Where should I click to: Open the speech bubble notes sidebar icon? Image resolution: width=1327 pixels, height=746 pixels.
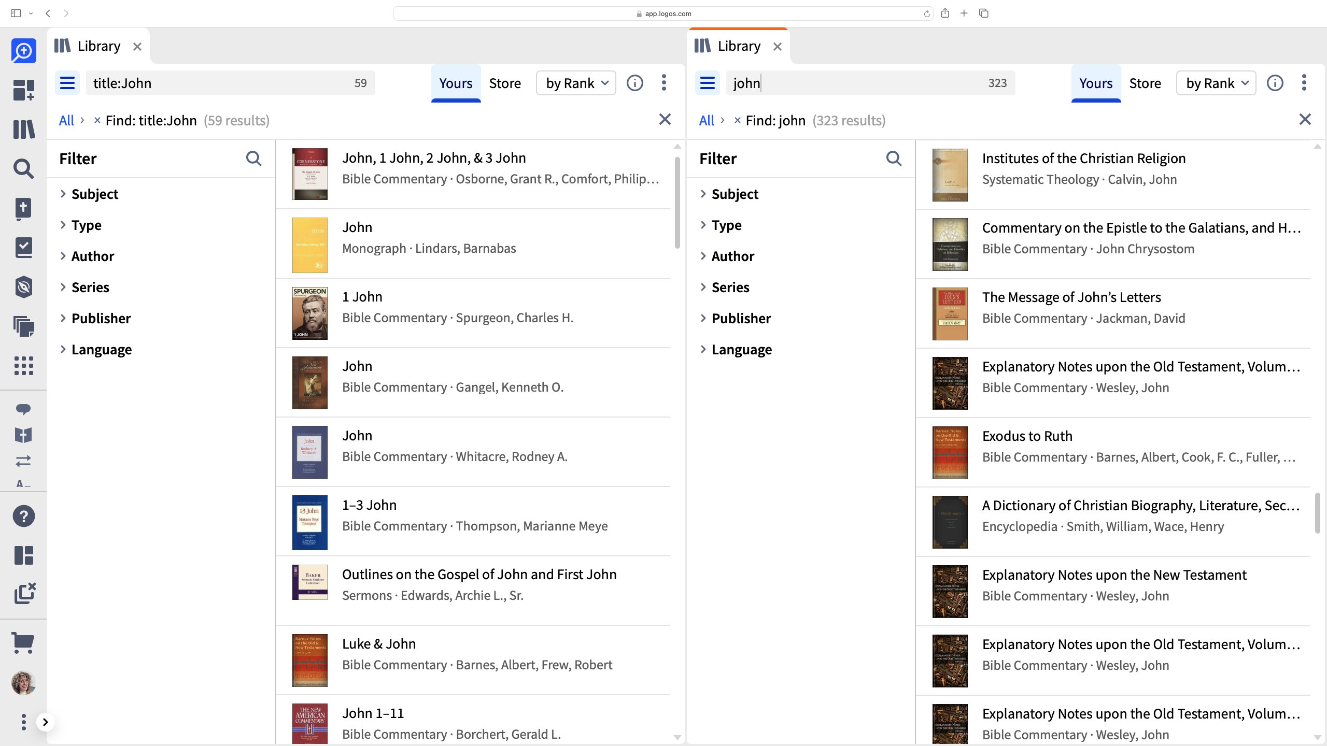[23, 409]
